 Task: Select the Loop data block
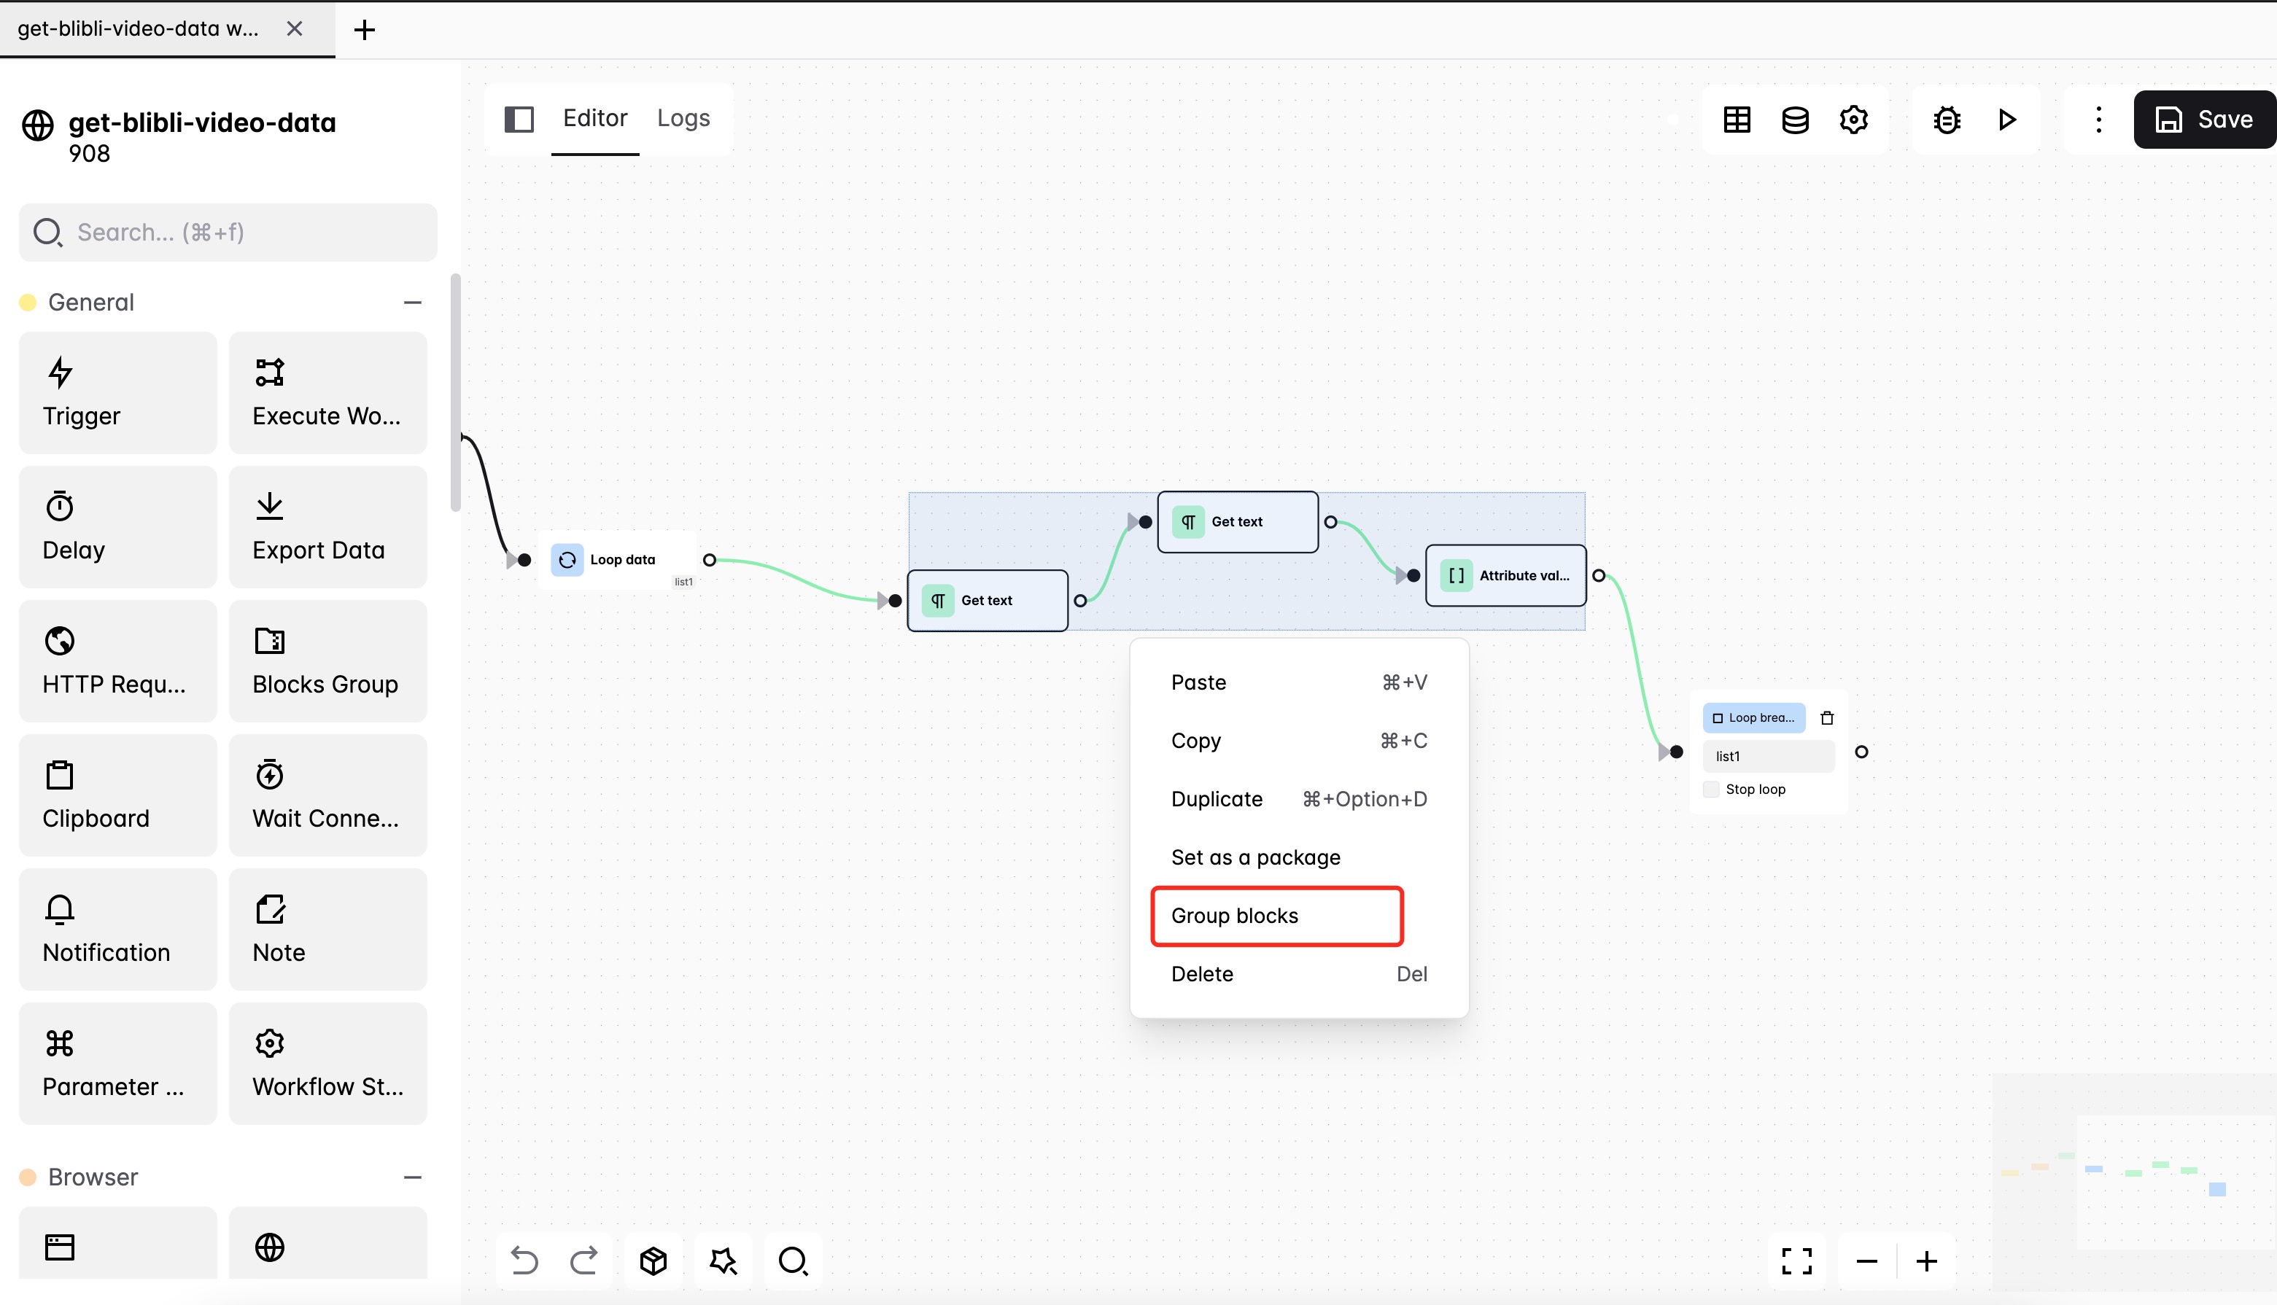[x=618, y=560]
